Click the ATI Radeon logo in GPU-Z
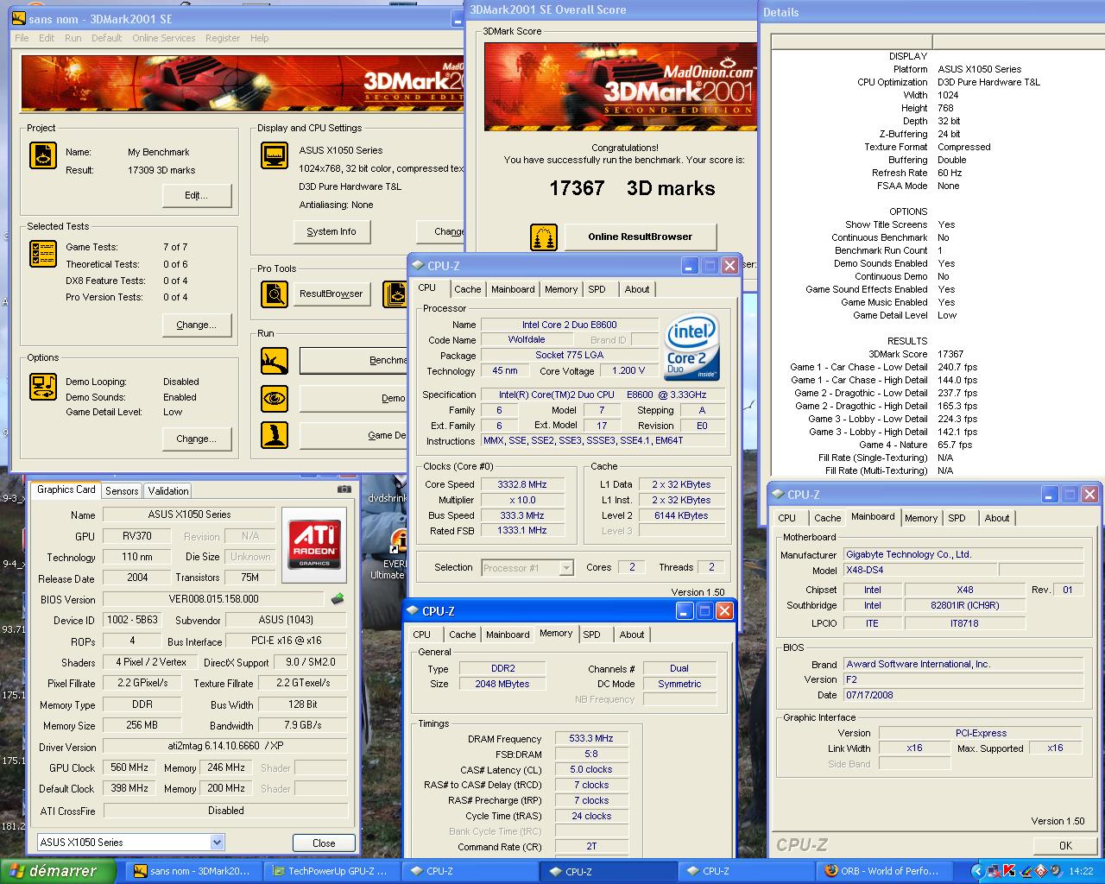 pos(314,544)
